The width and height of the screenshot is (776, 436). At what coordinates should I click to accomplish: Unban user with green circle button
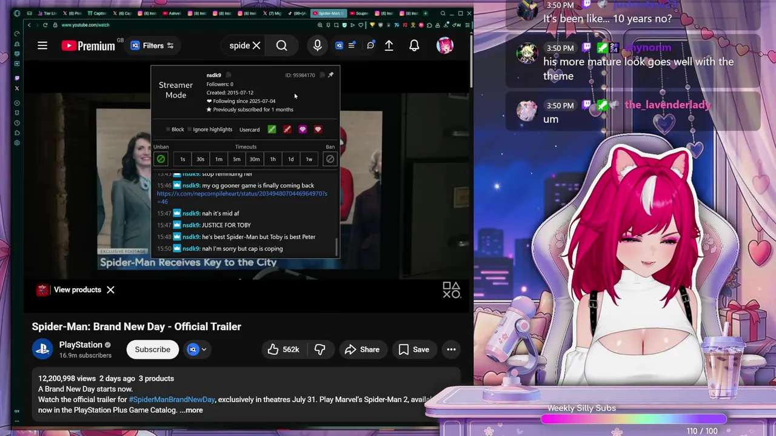[x=161, y=159]
